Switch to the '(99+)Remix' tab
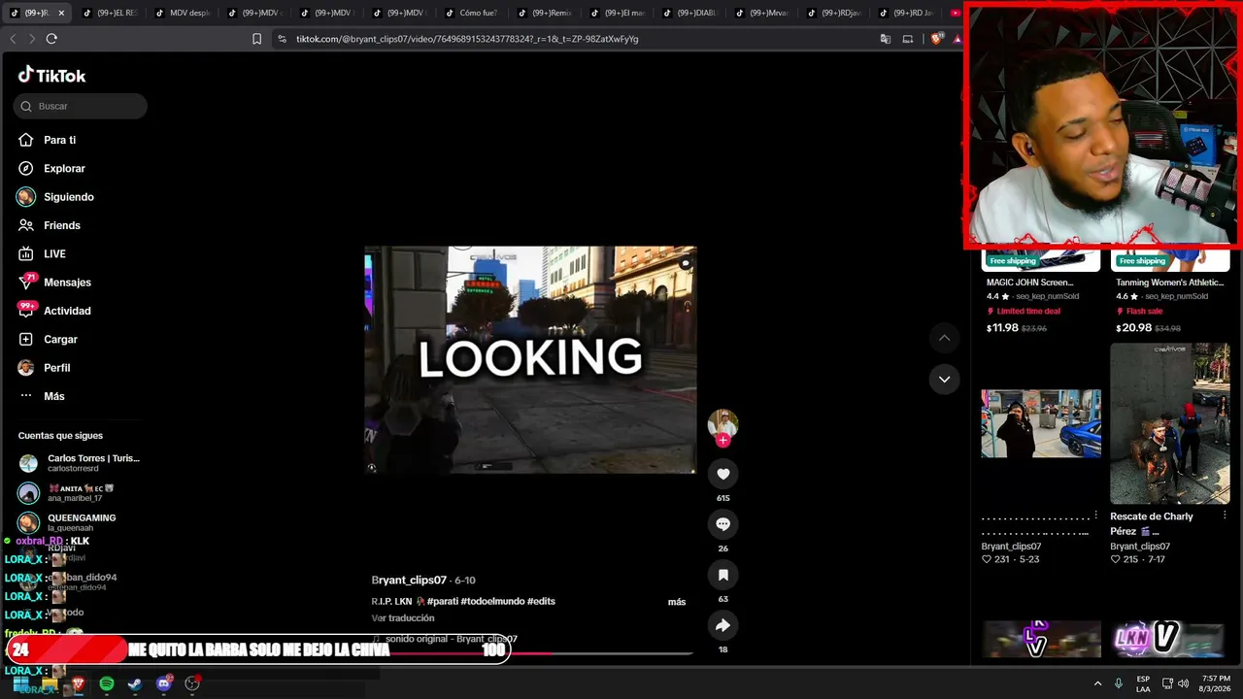Image resolution: width=1243 pixels, height=699 pixels. [x=545, y=13]
